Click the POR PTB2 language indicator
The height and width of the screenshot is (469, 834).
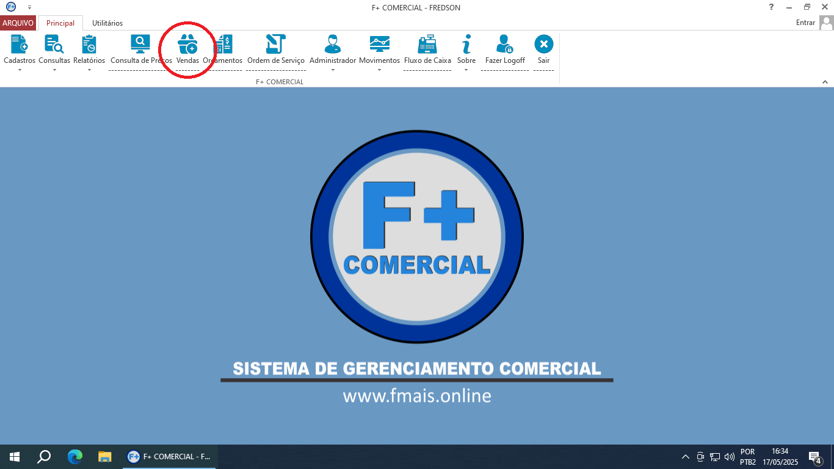[x=748, y=457]
